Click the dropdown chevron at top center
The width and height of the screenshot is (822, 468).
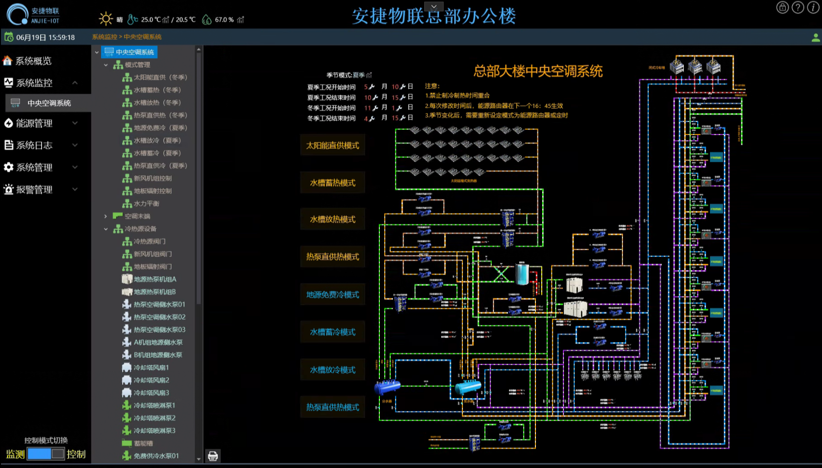coord(434,6)
